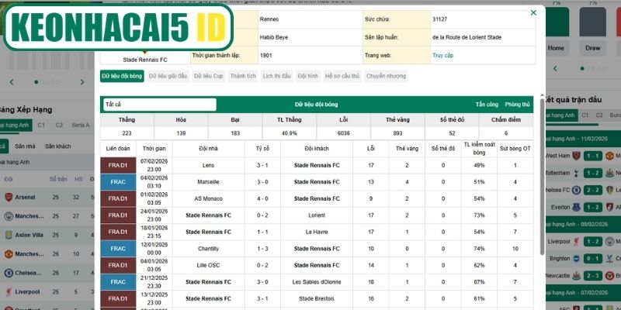Screen dimensions: 621x310
Task: Select C2 tab in match results panel
Action: (599, 115)
